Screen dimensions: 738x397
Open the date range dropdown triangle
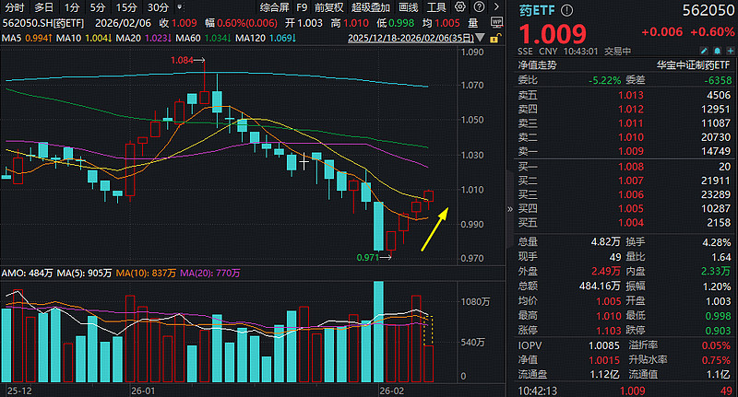(480, 38)
